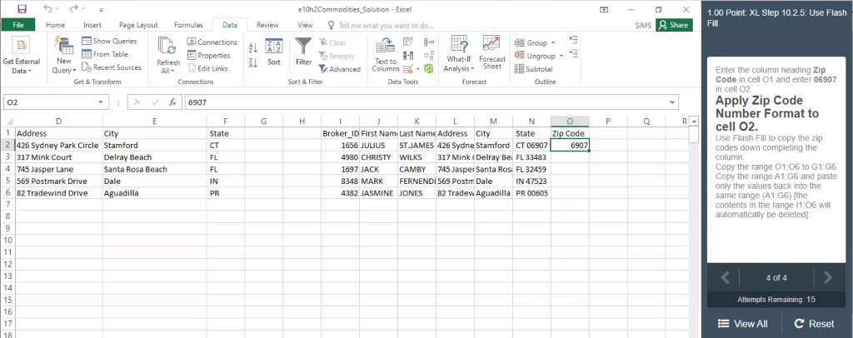Click Subtotal in Outline group
Screen dimensions: 853x338
point(534,69)
